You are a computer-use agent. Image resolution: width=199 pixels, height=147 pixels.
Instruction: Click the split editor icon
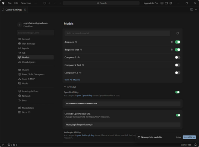point(192,9)
